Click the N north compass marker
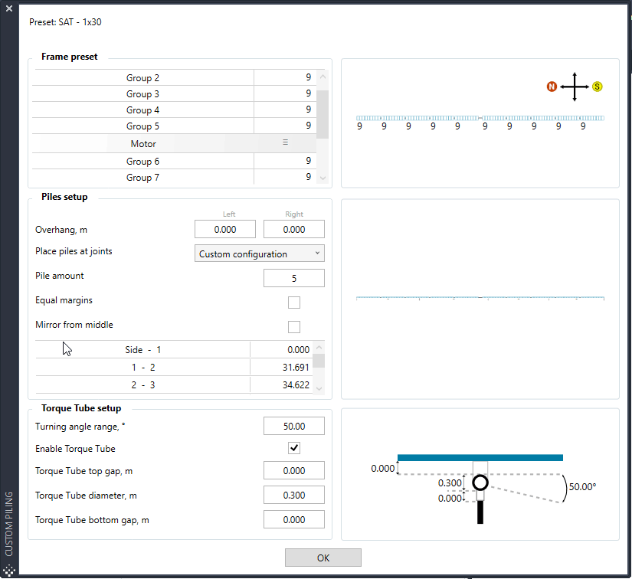This screenshot has height=579, width=632. (552, 87)
